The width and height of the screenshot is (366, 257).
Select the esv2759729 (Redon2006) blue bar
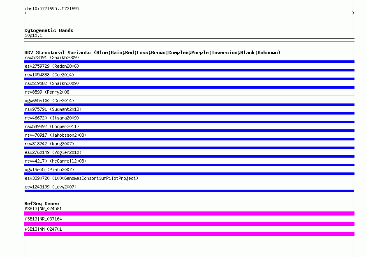pos(189,70)
